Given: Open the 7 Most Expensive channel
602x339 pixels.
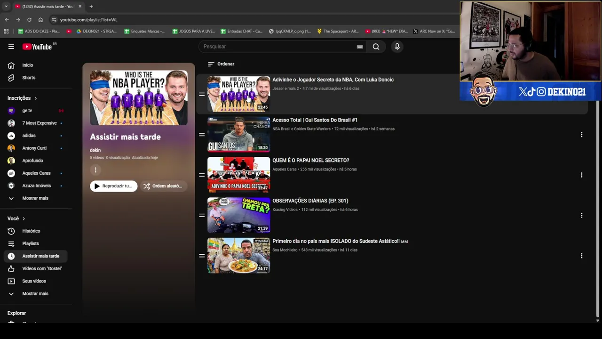Looking at the screenshot, I should click(x=36, y=123).
